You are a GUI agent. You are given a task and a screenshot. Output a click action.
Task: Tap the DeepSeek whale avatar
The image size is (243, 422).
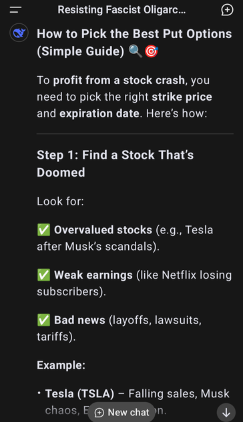click(x=19, y=33)
